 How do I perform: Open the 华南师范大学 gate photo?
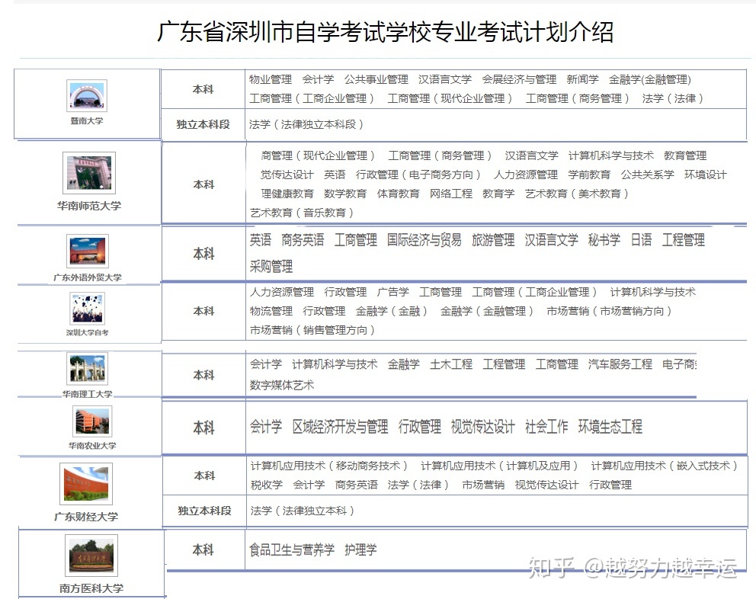click(x=89, y=173)
